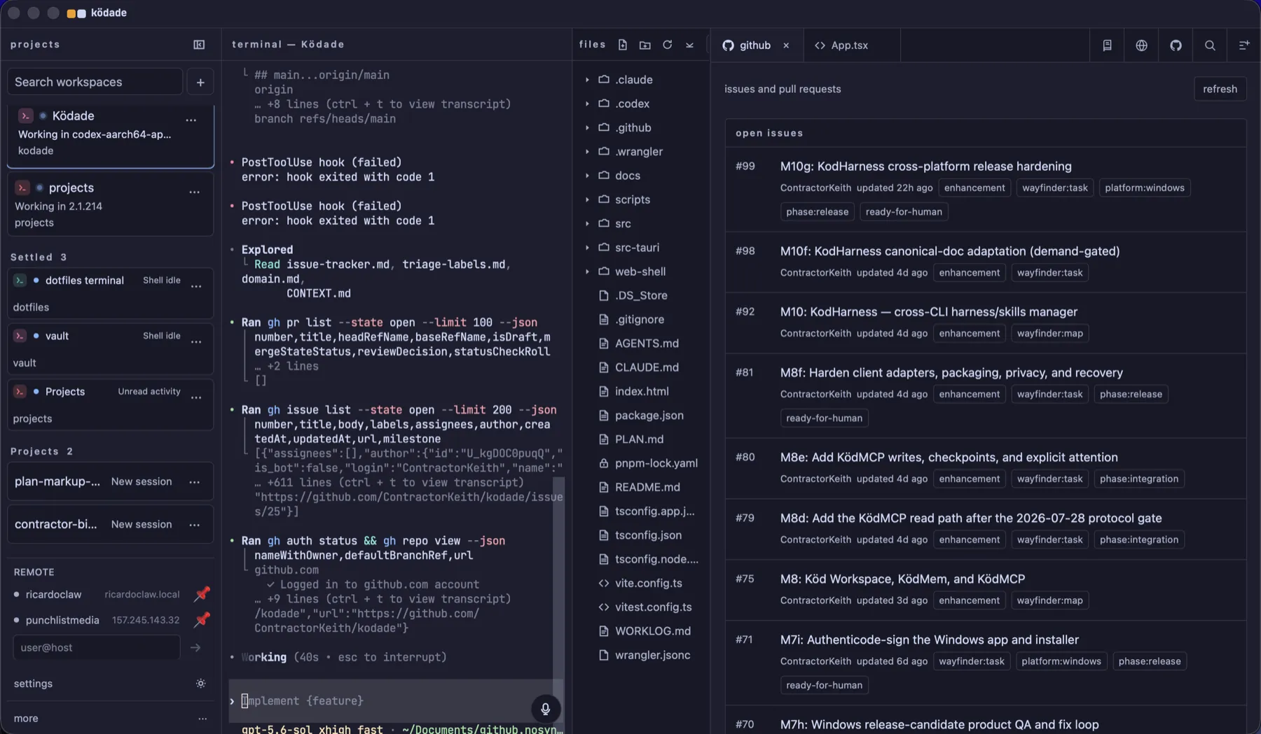Close the github tab

[786, 45]
